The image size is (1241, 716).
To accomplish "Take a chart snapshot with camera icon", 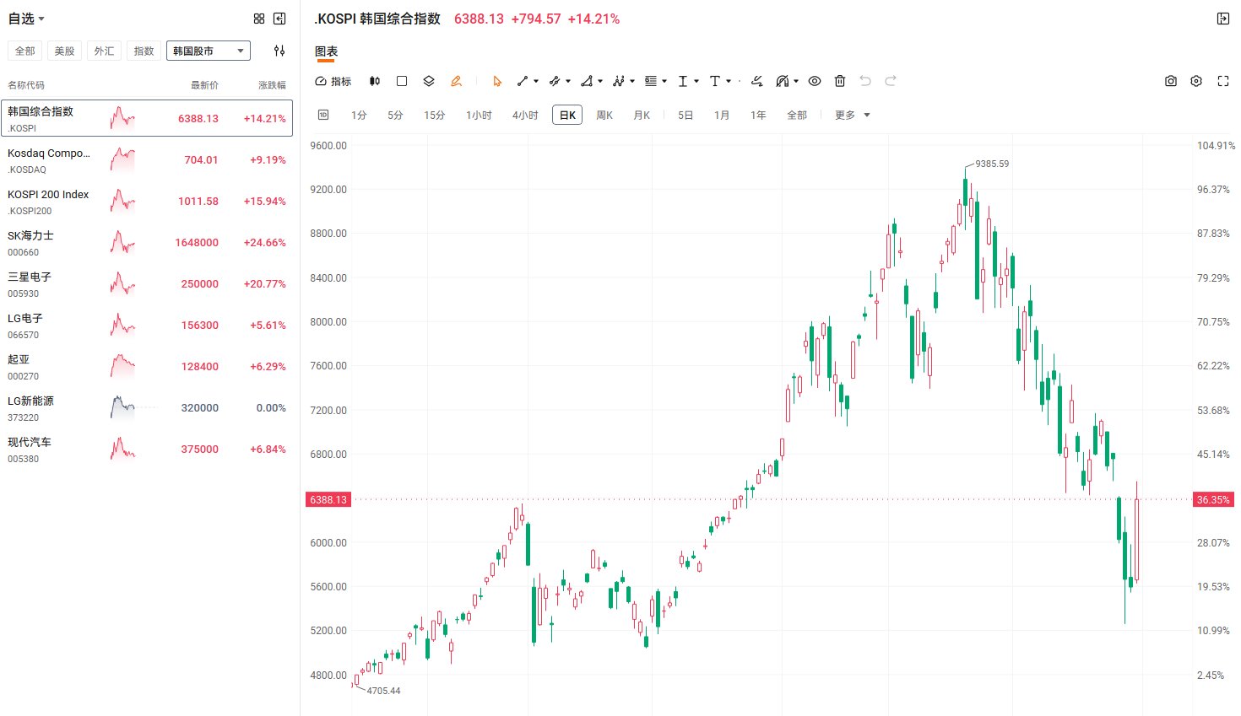I will click(1171, 81).
